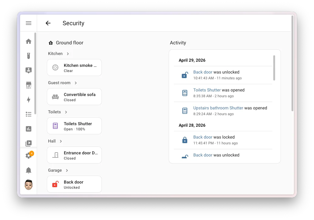This screenshot has height=220, width=314.
Task: Open the Kitchen area heading
Action: 55,54
